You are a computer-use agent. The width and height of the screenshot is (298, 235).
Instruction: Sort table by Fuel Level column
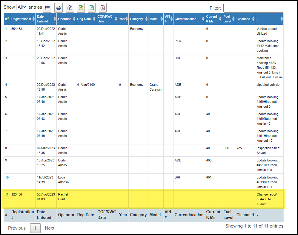click(228, 19)
